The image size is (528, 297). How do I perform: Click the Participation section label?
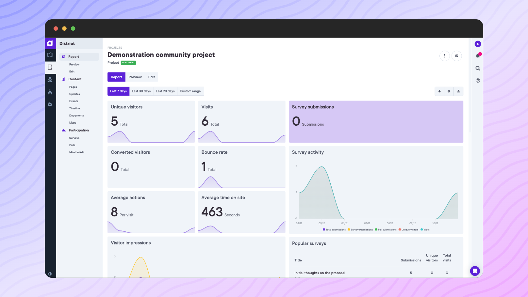coord(79,130)
